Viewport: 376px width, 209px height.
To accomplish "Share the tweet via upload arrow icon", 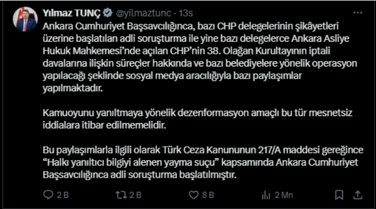I will [x=358, y=195].
